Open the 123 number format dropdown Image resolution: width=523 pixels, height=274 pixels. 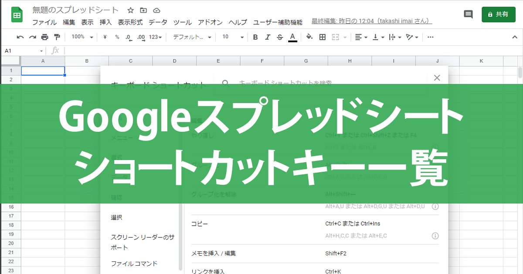point(155,37)
